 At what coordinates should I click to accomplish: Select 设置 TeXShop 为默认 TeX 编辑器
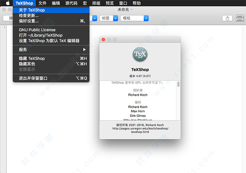click(51, 41)
